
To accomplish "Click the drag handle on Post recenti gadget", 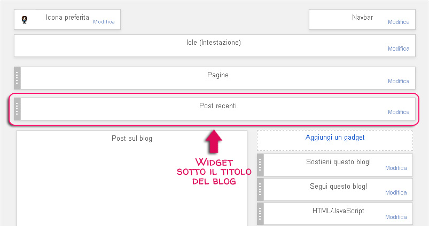I will point(17,109).
